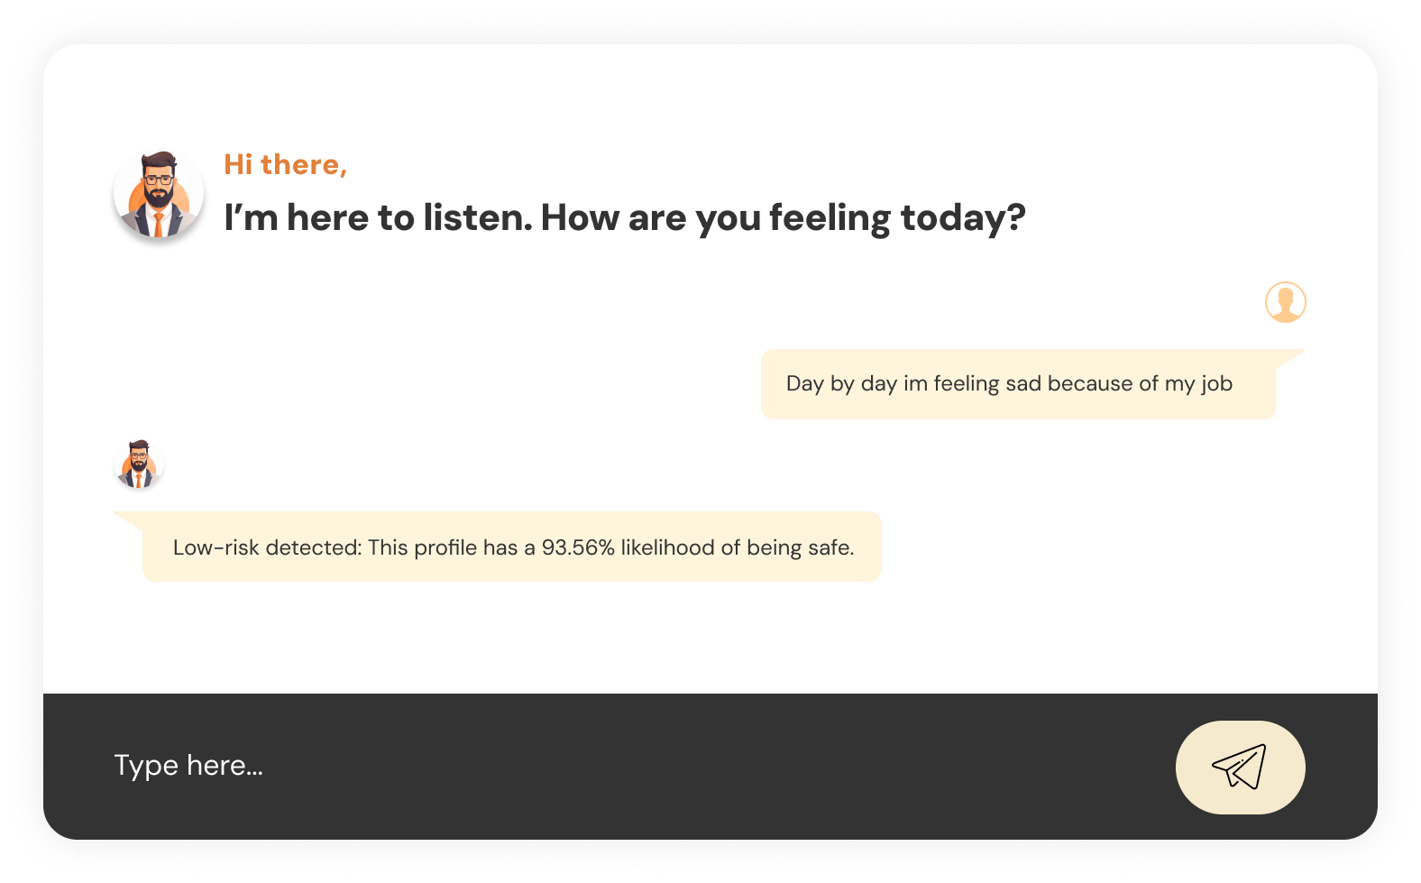Click 'How are you feeling today?' text
This screenshot has width=1421, height=883.
point(783,217)
